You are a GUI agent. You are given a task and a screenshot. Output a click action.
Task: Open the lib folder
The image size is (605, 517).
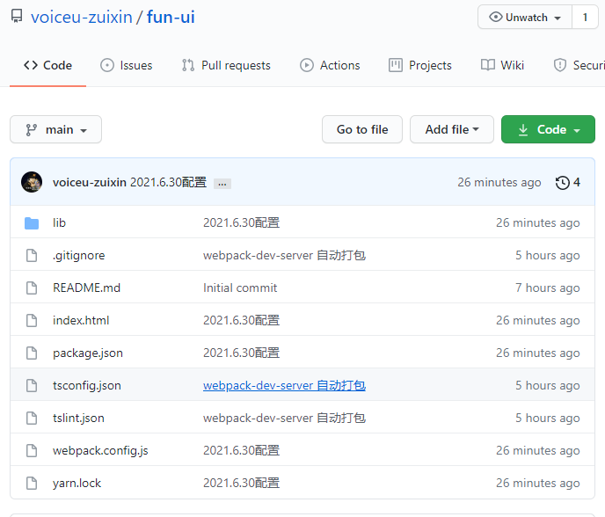(60, 222)
